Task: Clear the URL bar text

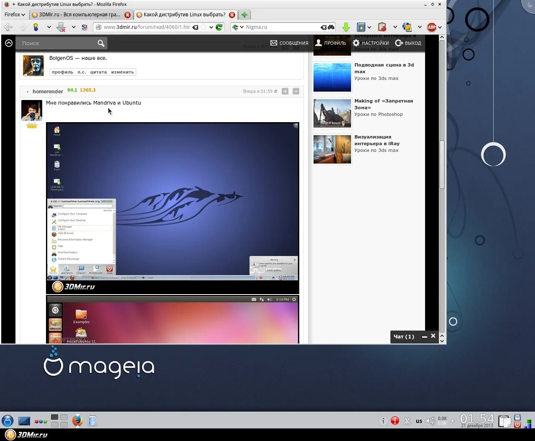Action: (x=195, y=27)
